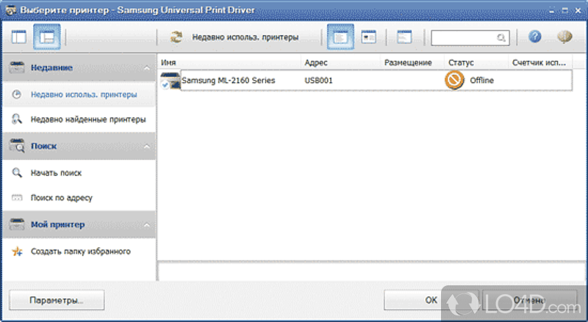Sort by the Статус column header

462,62
